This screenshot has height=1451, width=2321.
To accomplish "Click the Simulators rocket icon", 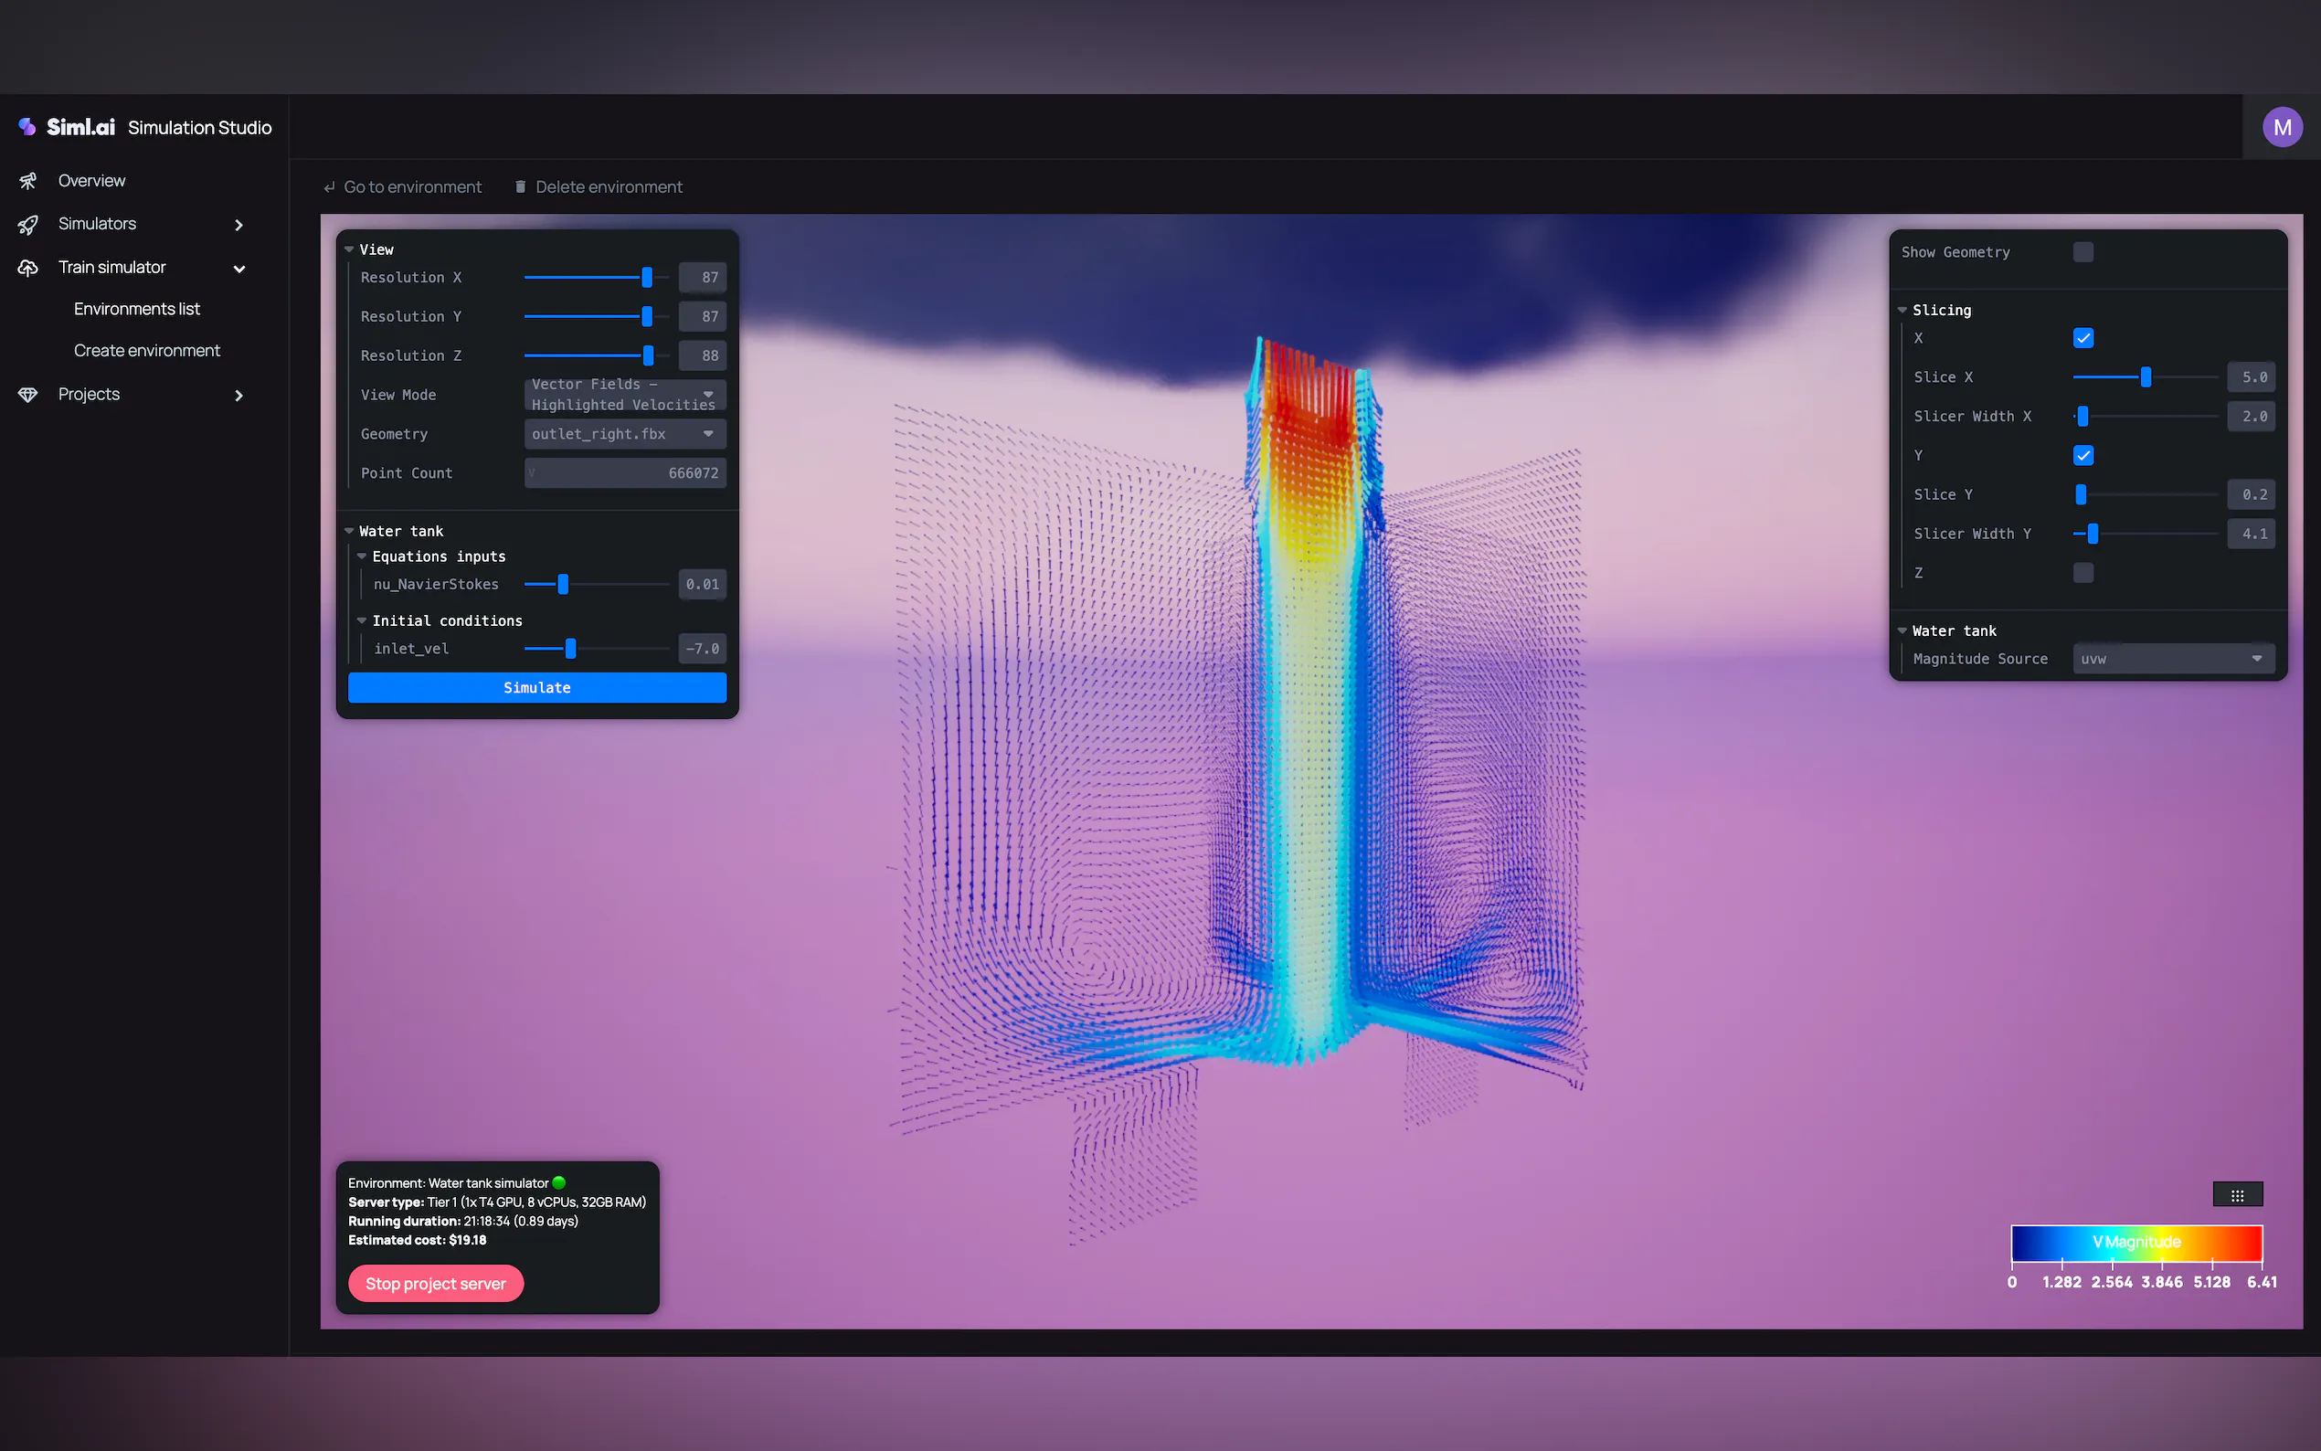I will pos(27,224).
